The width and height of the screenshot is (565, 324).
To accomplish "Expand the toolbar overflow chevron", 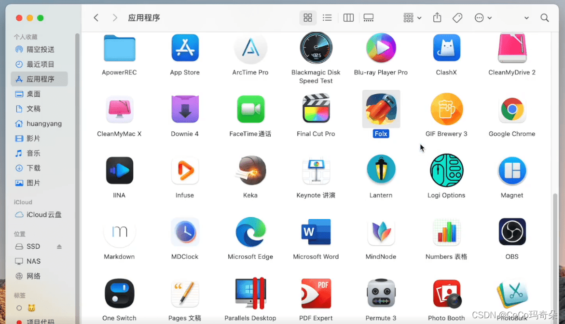I will [x=526, y=18].
